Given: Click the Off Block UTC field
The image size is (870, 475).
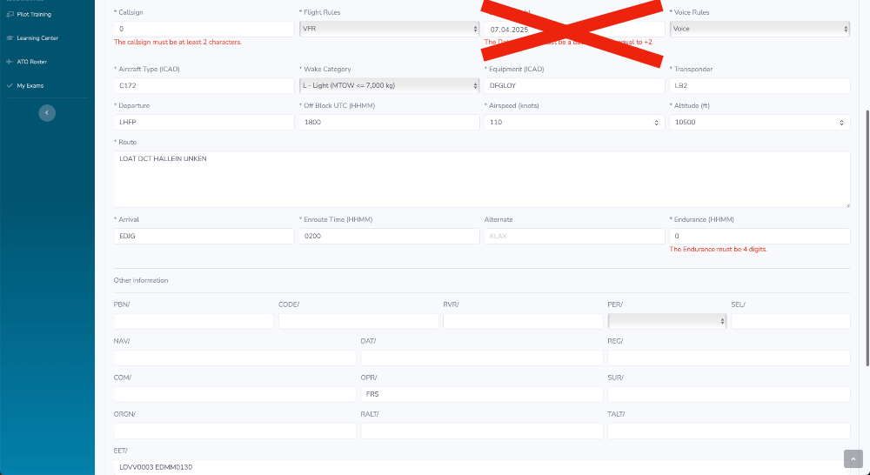Looking at the screenshot, I should (x=389, y=122).
